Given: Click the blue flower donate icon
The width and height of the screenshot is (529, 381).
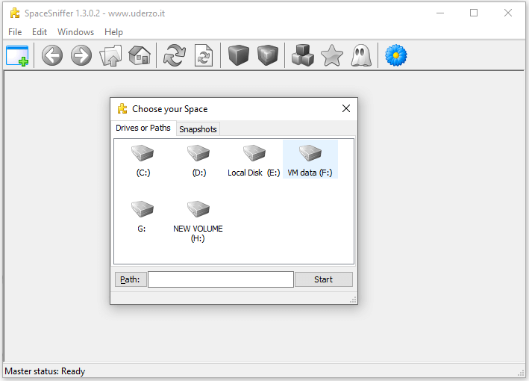Looking at the screenshot, I should coord(396,55).
